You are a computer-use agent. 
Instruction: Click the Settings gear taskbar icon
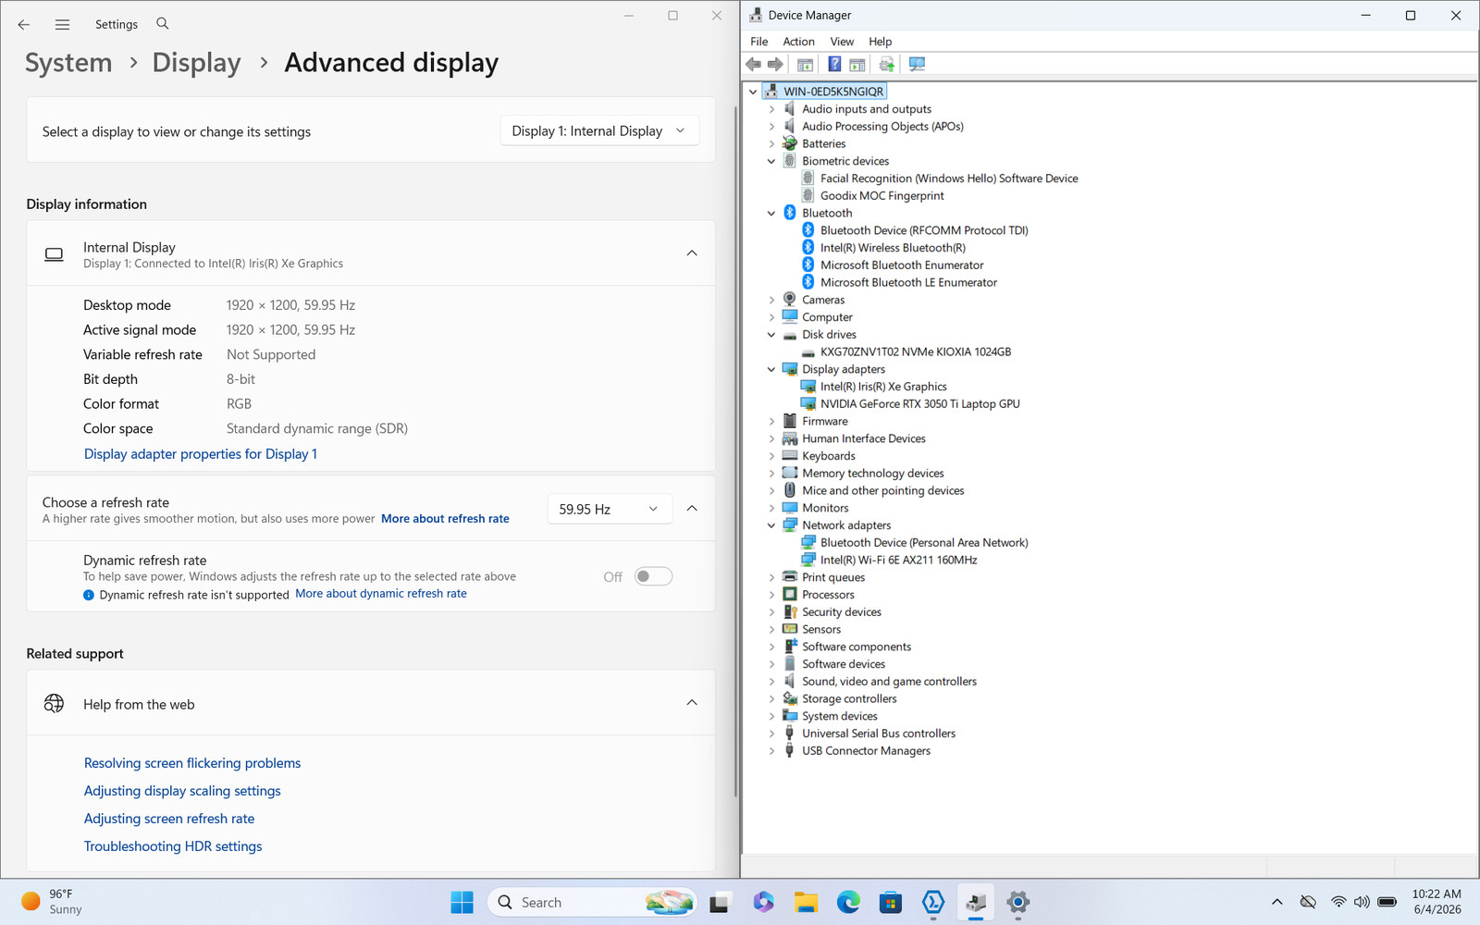point(1018,902)
